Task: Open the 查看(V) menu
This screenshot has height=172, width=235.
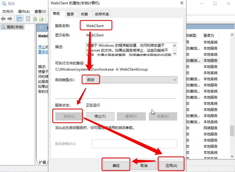Action: tap(40, 12)
